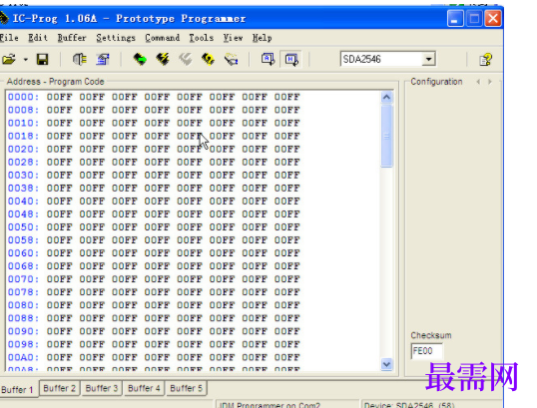The width and height of the screenshot is (537, 408).
Task: Open Hardware settings chip icon
Action: (x=80, y=60)
